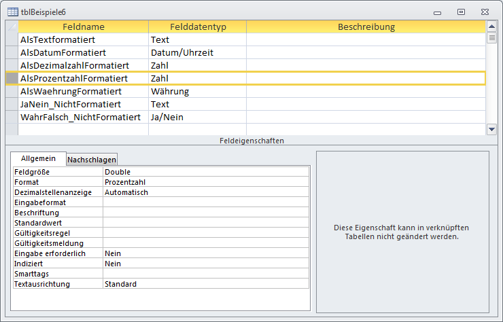Minimize the tblBeispiele6 window

pyautogui.click(x=440, y=12)
